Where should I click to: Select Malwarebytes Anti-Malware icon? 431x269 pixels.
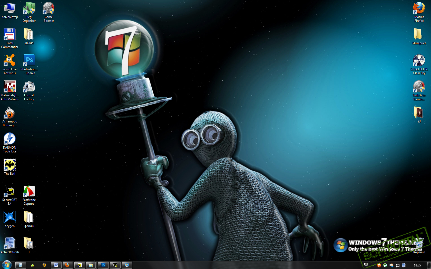(10, 91)
